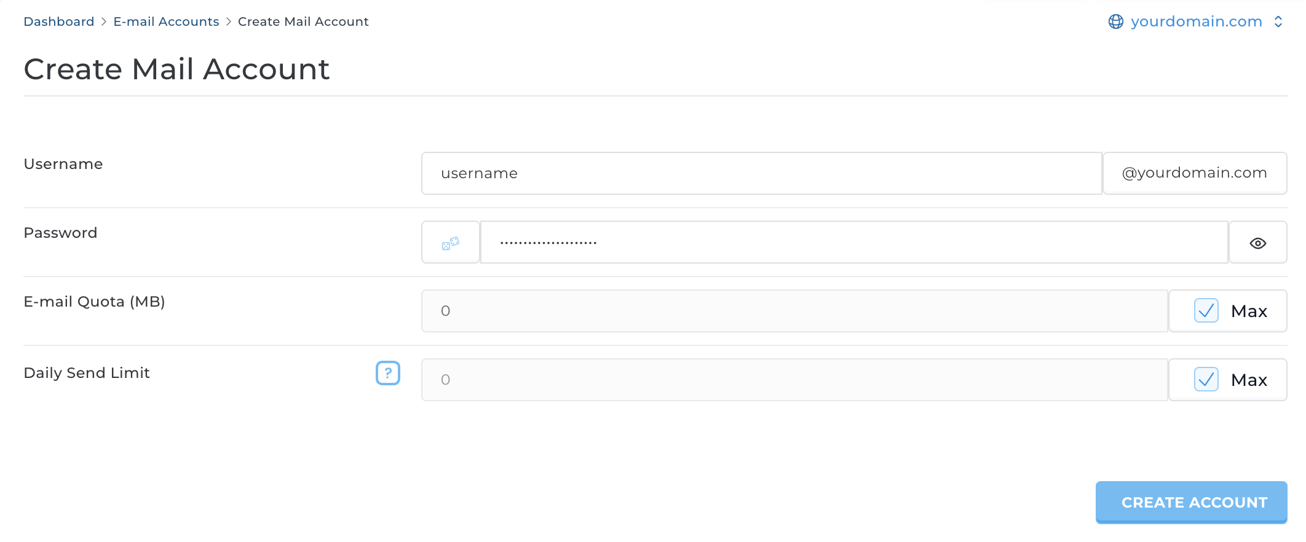1306x542 pixels.
Task: Uncheck Max for E-mail Quota
Action: pos(1206,311)
